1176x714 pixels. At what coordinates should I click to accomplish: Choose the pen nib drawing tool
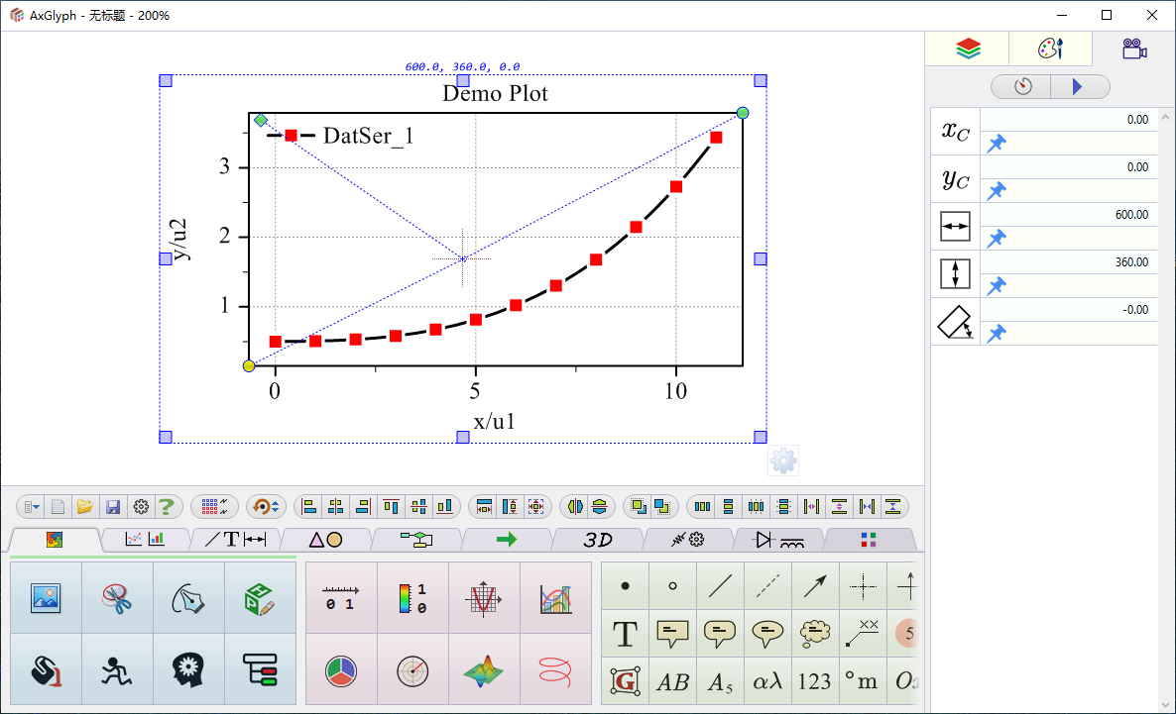point(188,598)
